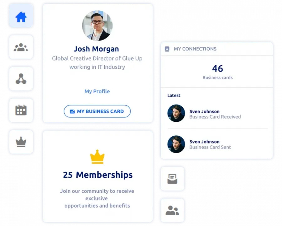Click the Josh Morgan name heading
The image size is (282, 226).
point(96,49)
